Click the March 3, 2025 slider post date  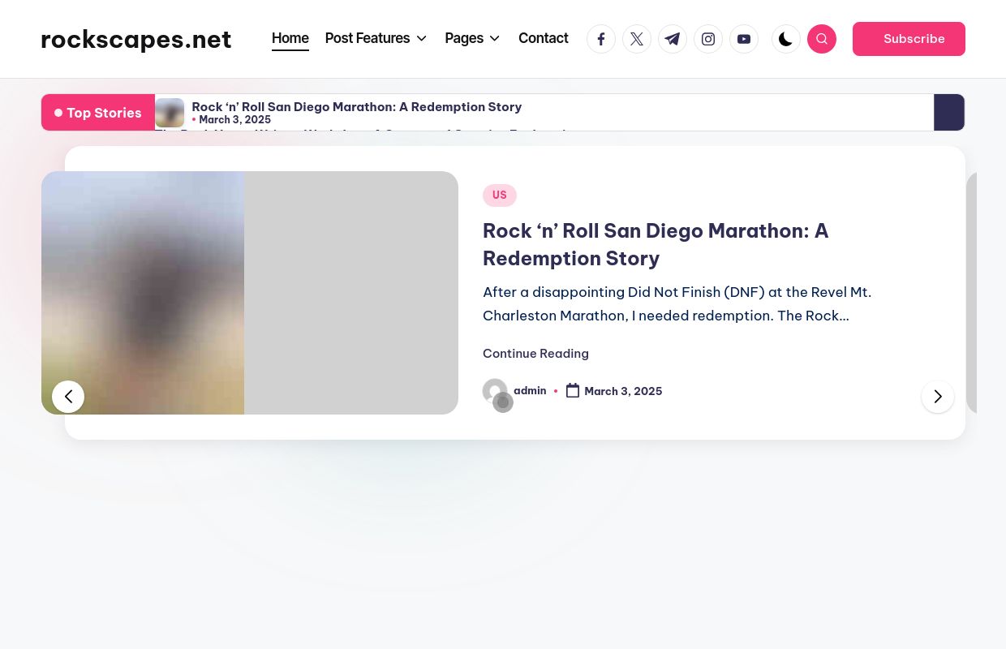coord(623,391)
